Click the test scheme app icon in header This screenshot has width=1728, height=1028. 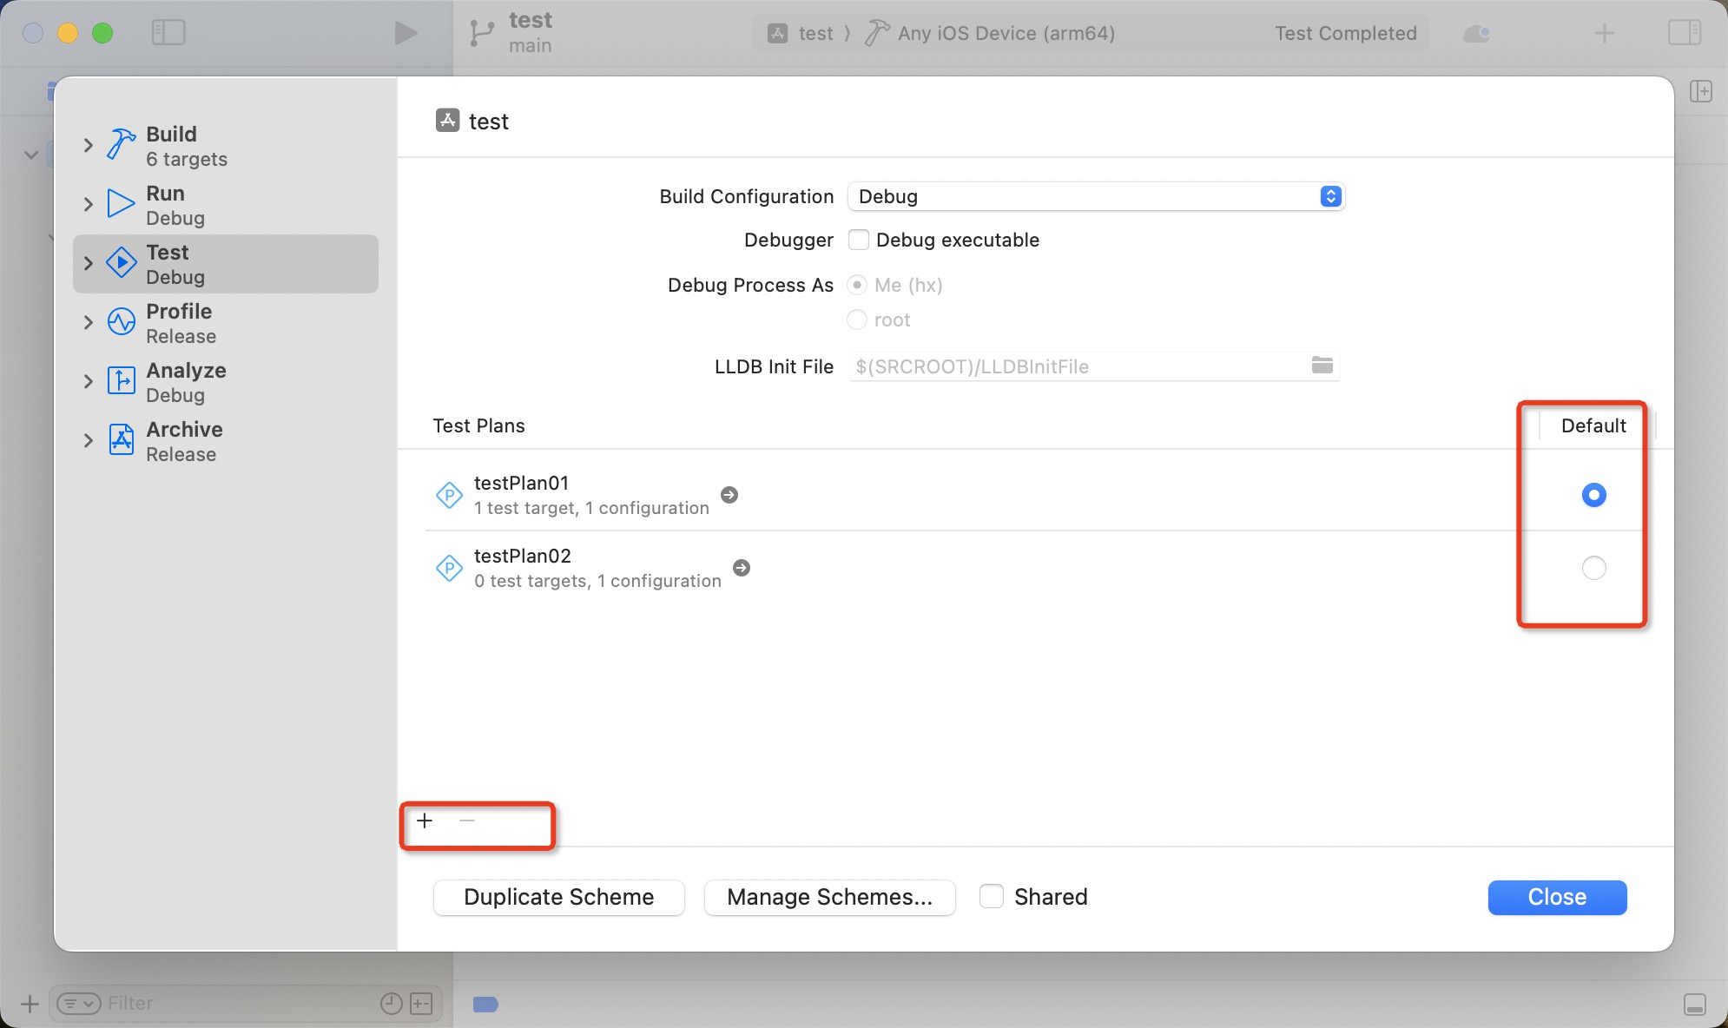click(x=447, y=121)
